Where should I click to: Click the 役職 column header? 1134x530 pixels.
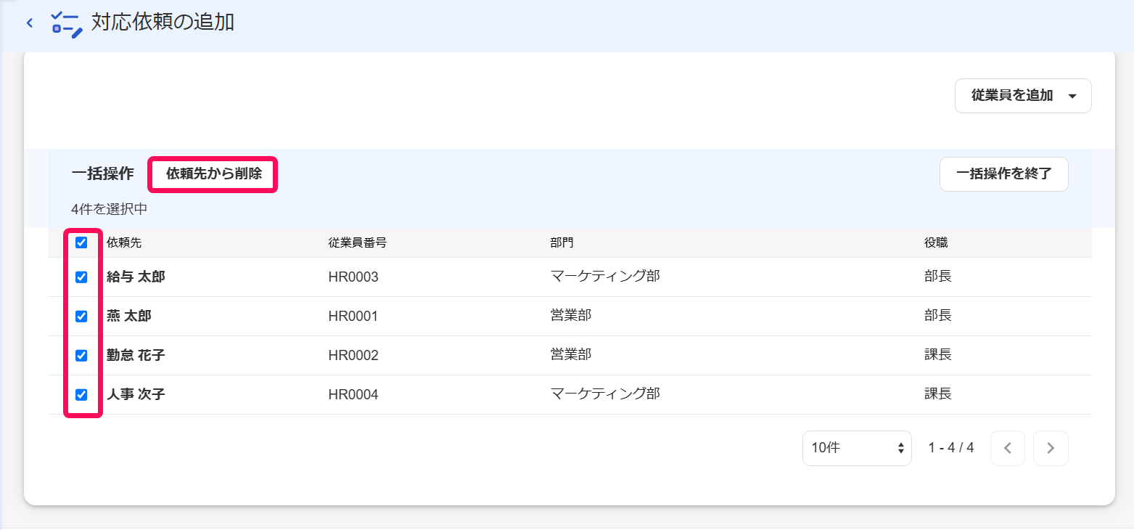(936, 242)
